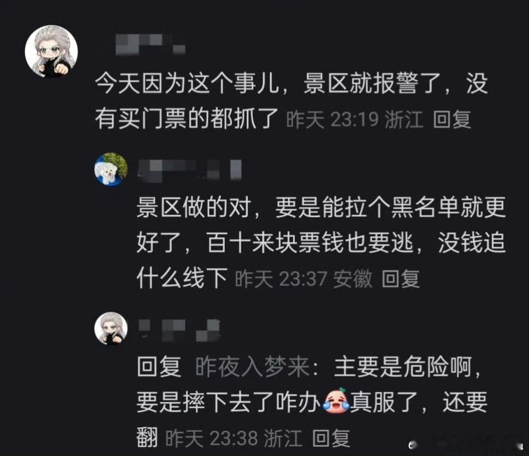Tap the timestamp 昨天 23:37

pos(280,279)
